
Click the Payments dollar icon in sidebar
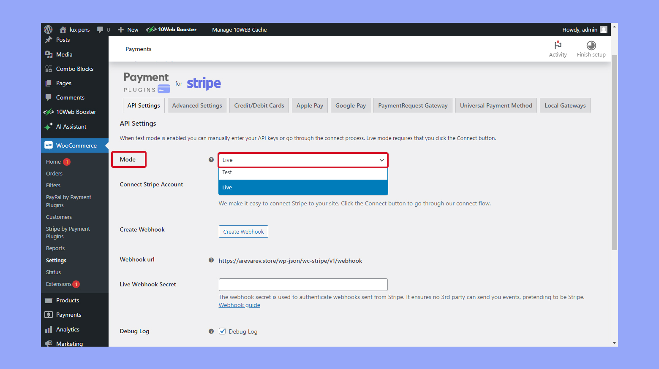(x=49, y=314)
